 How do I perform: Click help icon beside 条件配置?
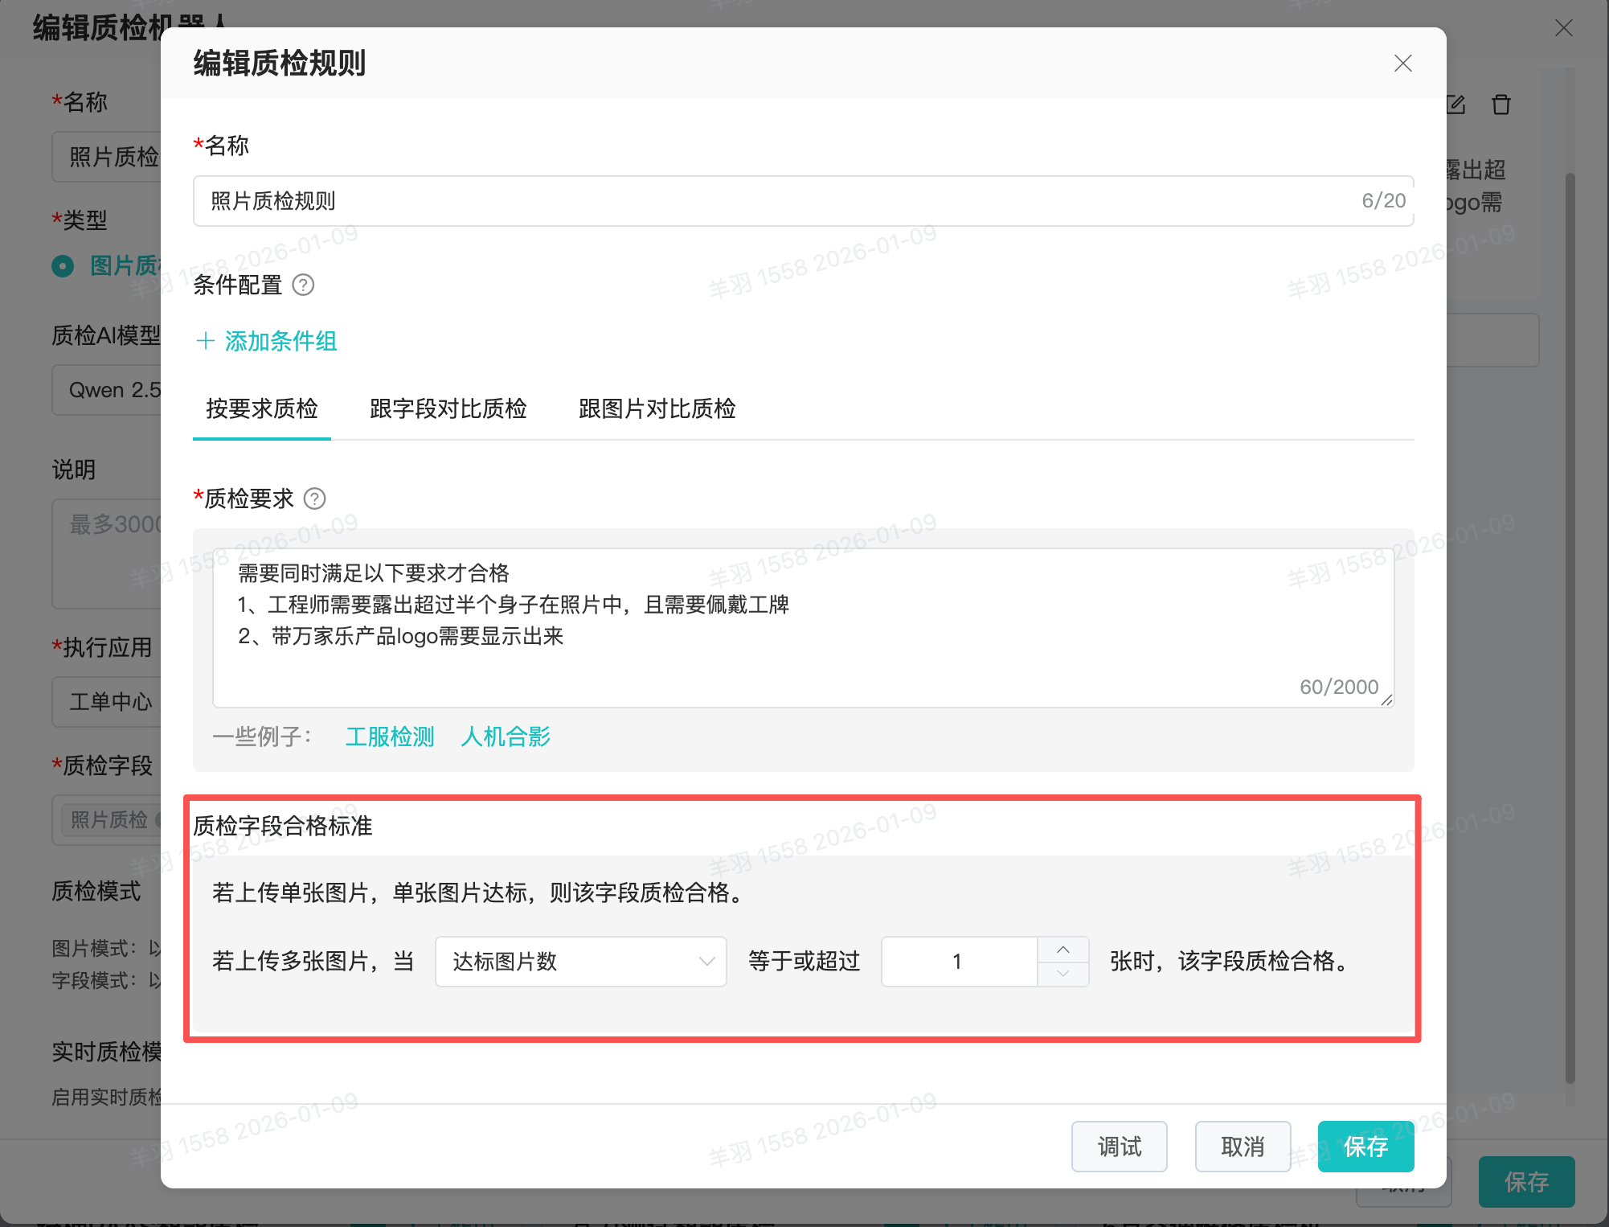[303, 285]
